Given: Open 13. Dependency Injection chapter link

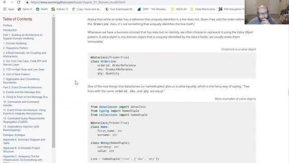Looking at the screenshot, I should 21,128.
